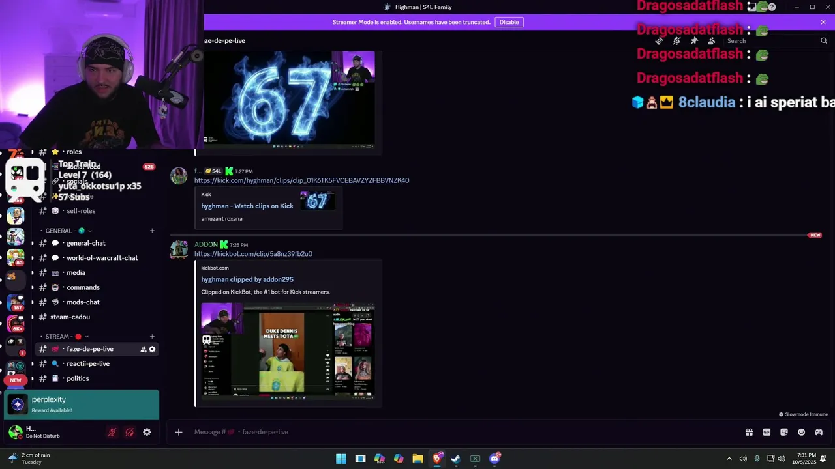The width and height of the screenshot is (835, 469).
Task: Open File Explorer from taskbar
Action: (417, 459)
